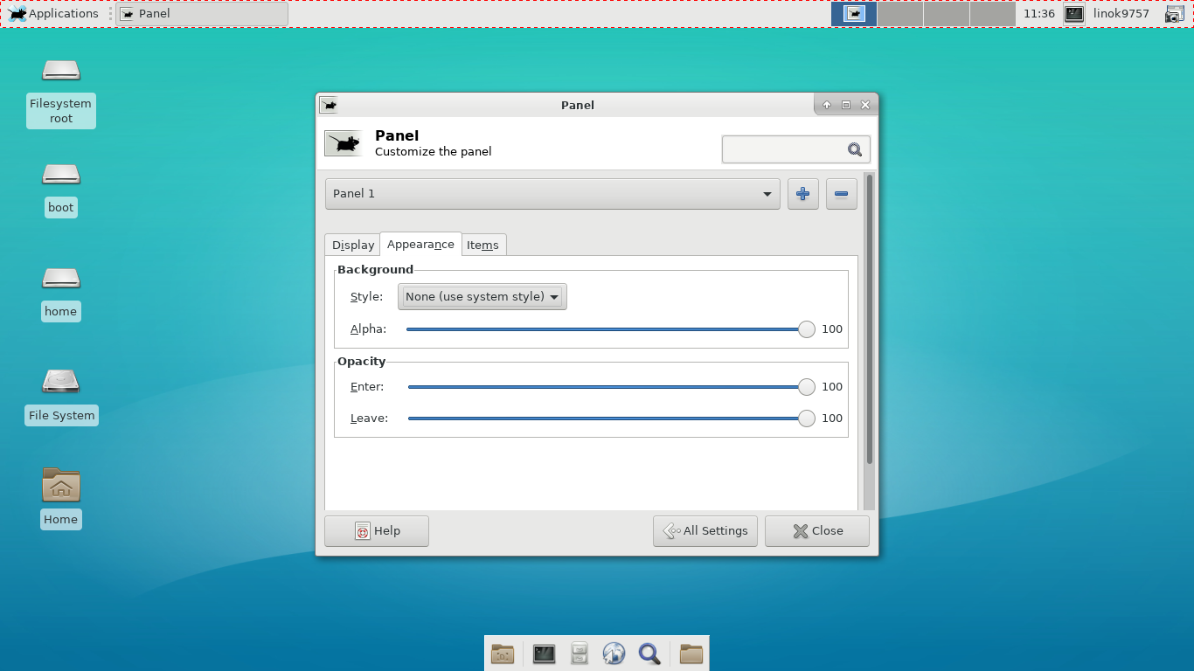1194x671 pixels.
Task: Close the Panel dialog with Close button
Action: (x=817, y=531)
